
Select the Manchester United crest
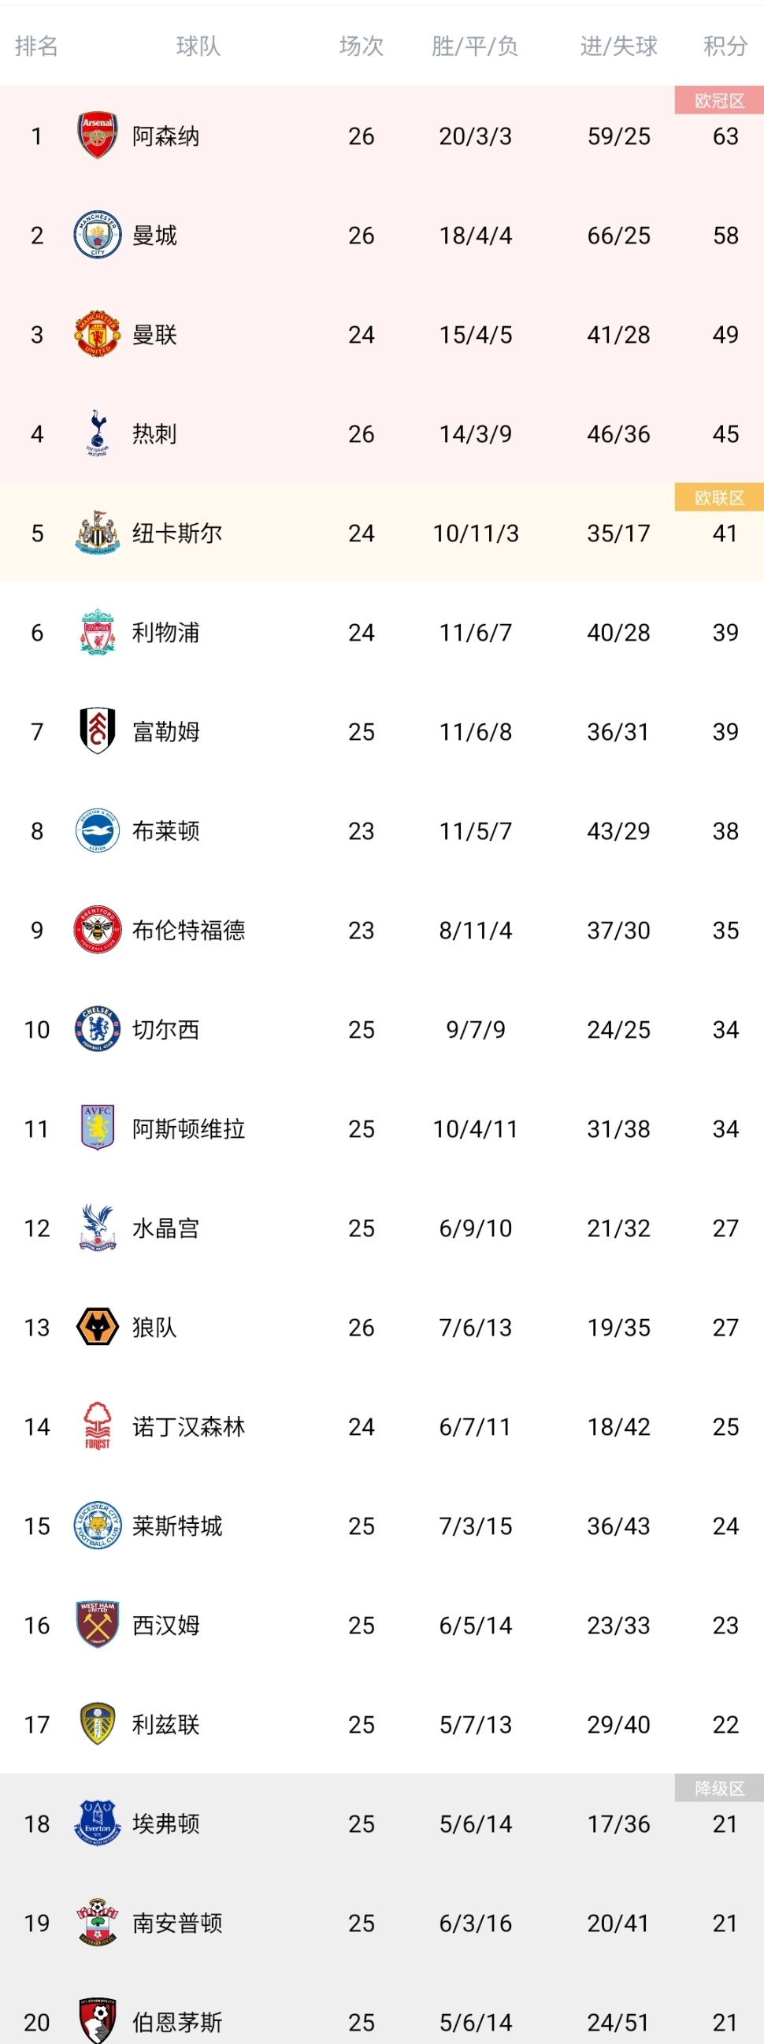coord(98,334)
